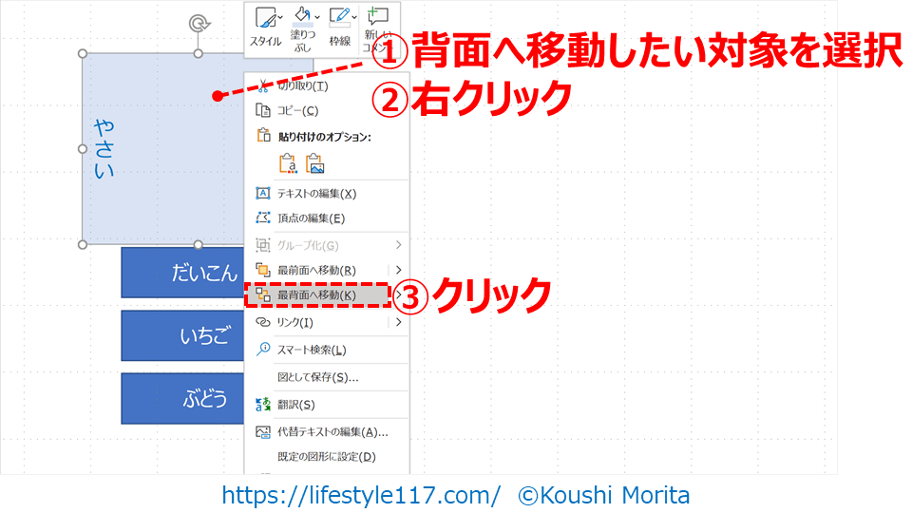Expand the 最前面へ移動(R) submenu arrow
The image size is (912, 513).
click(399, 270)
